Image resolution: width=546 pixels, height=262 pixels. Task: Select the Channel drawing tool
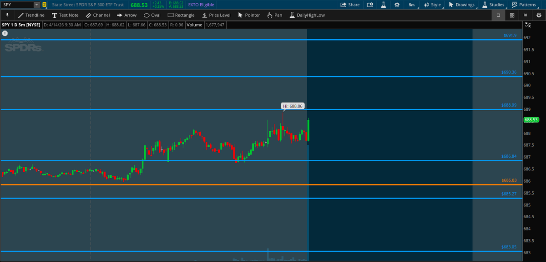point(97,15)
